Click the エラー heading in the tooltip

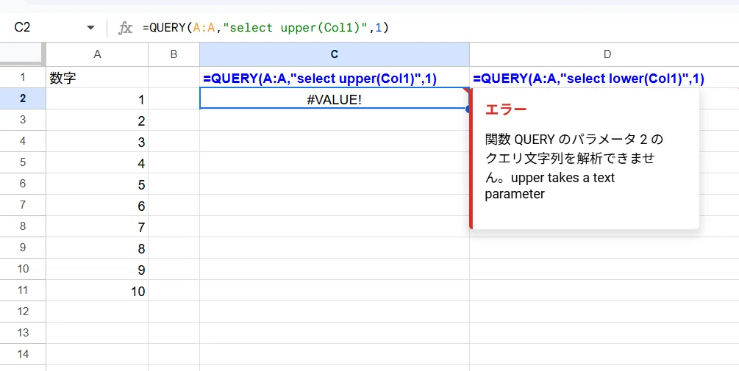(506, 109)
